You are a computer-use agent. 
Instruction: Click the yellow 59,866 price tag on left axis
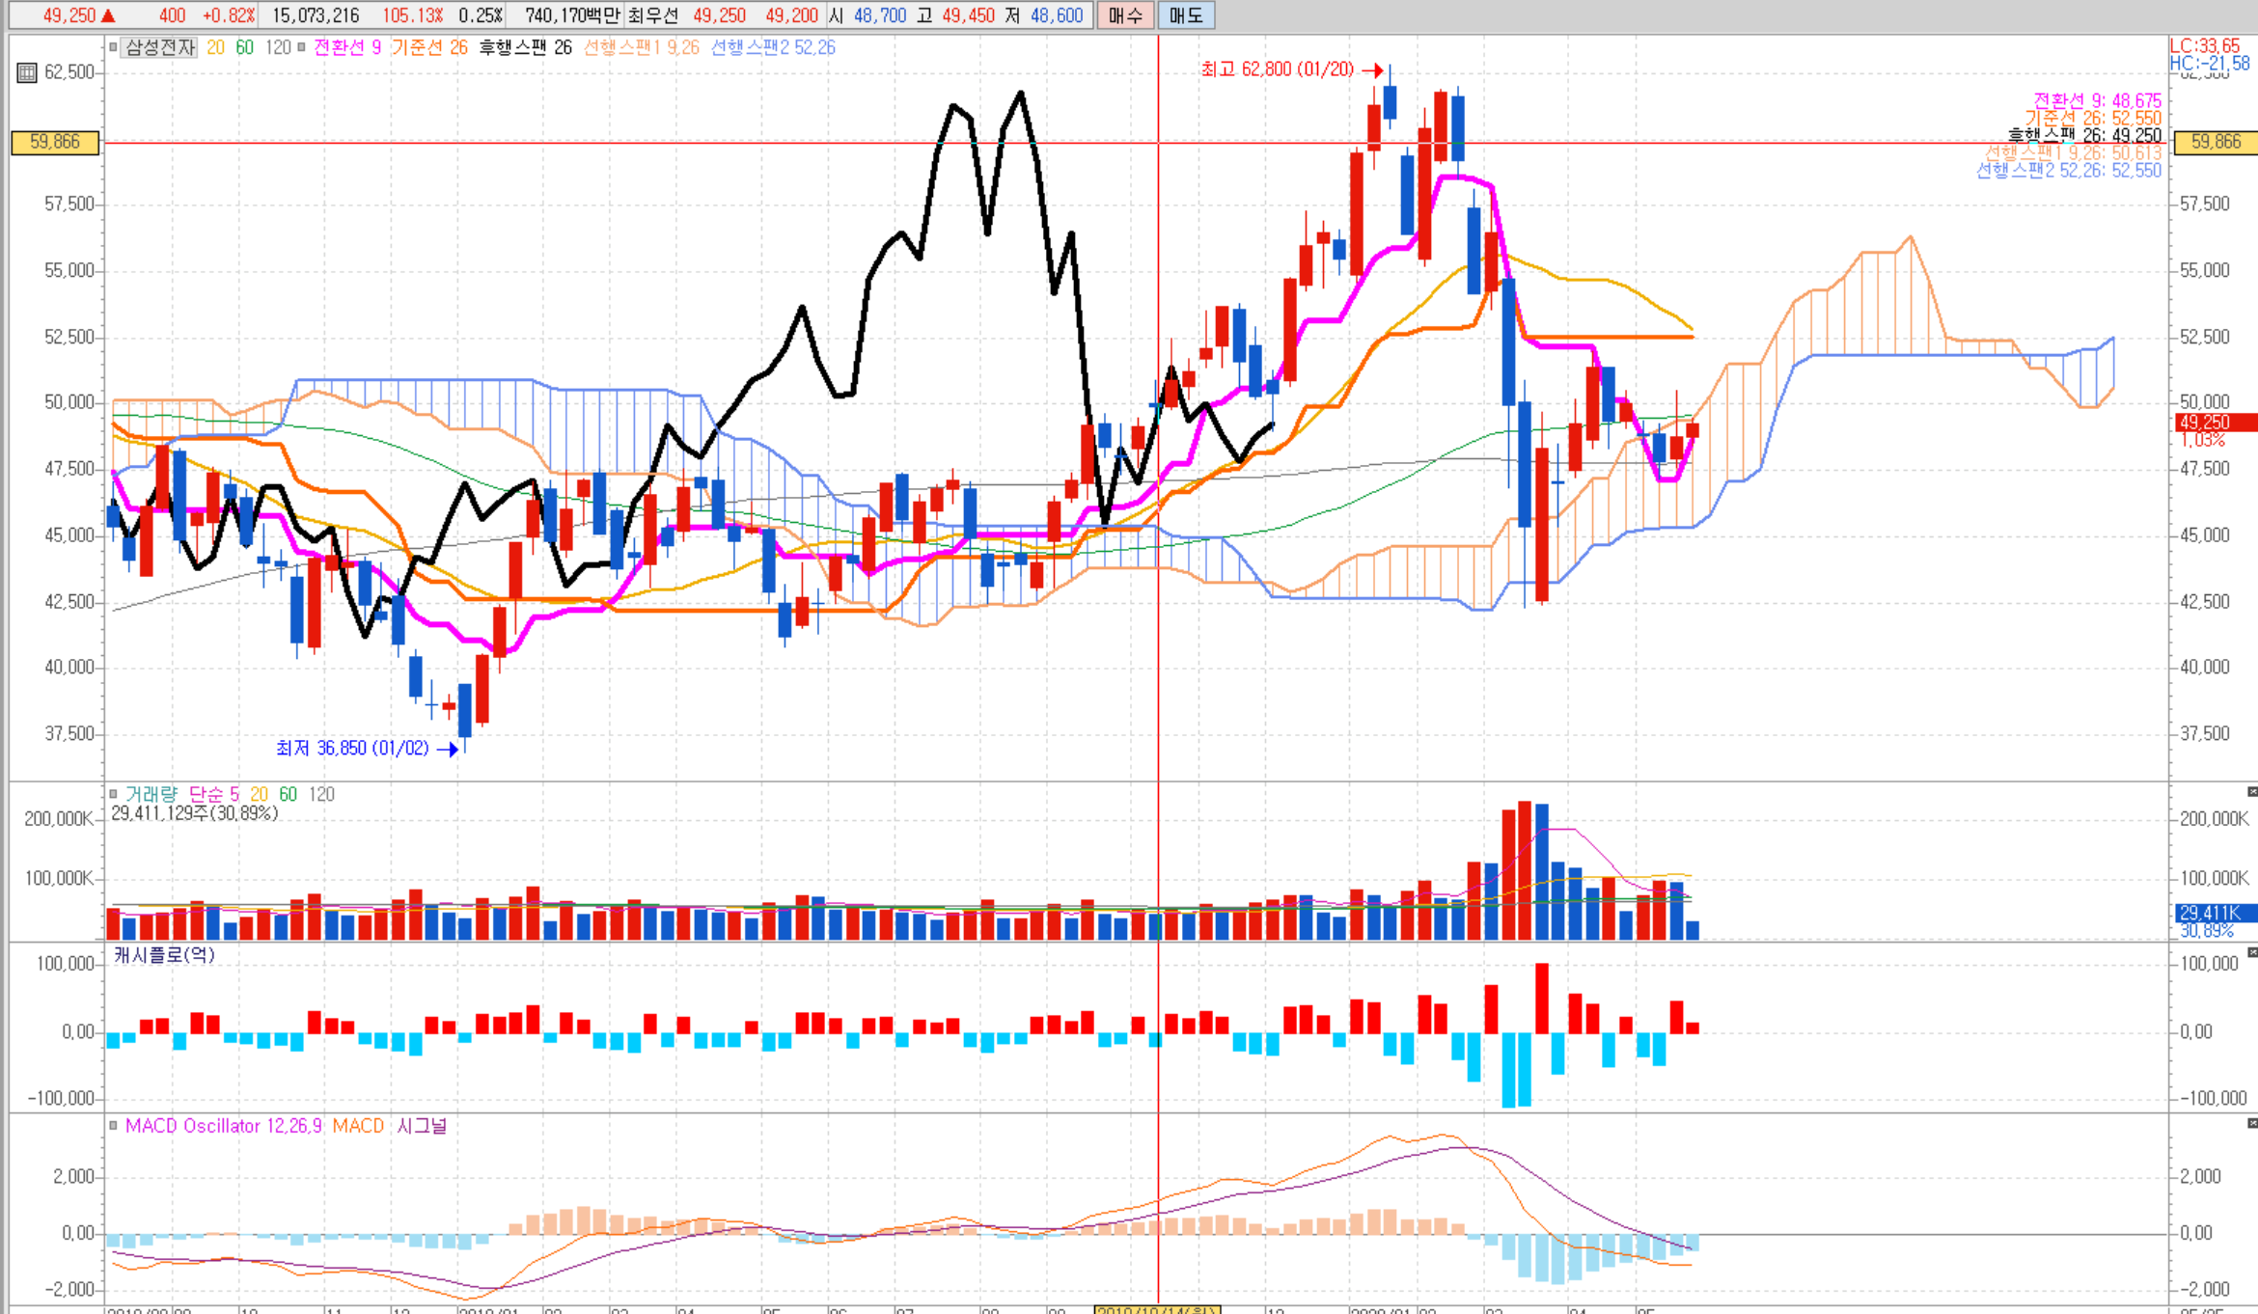click(x=54, y=142)
